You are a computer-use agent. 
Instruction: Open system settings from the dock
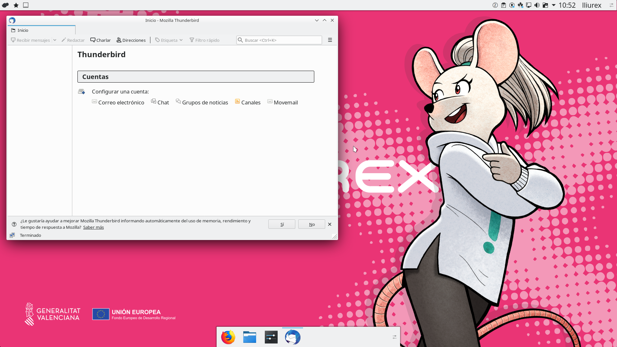271,337
